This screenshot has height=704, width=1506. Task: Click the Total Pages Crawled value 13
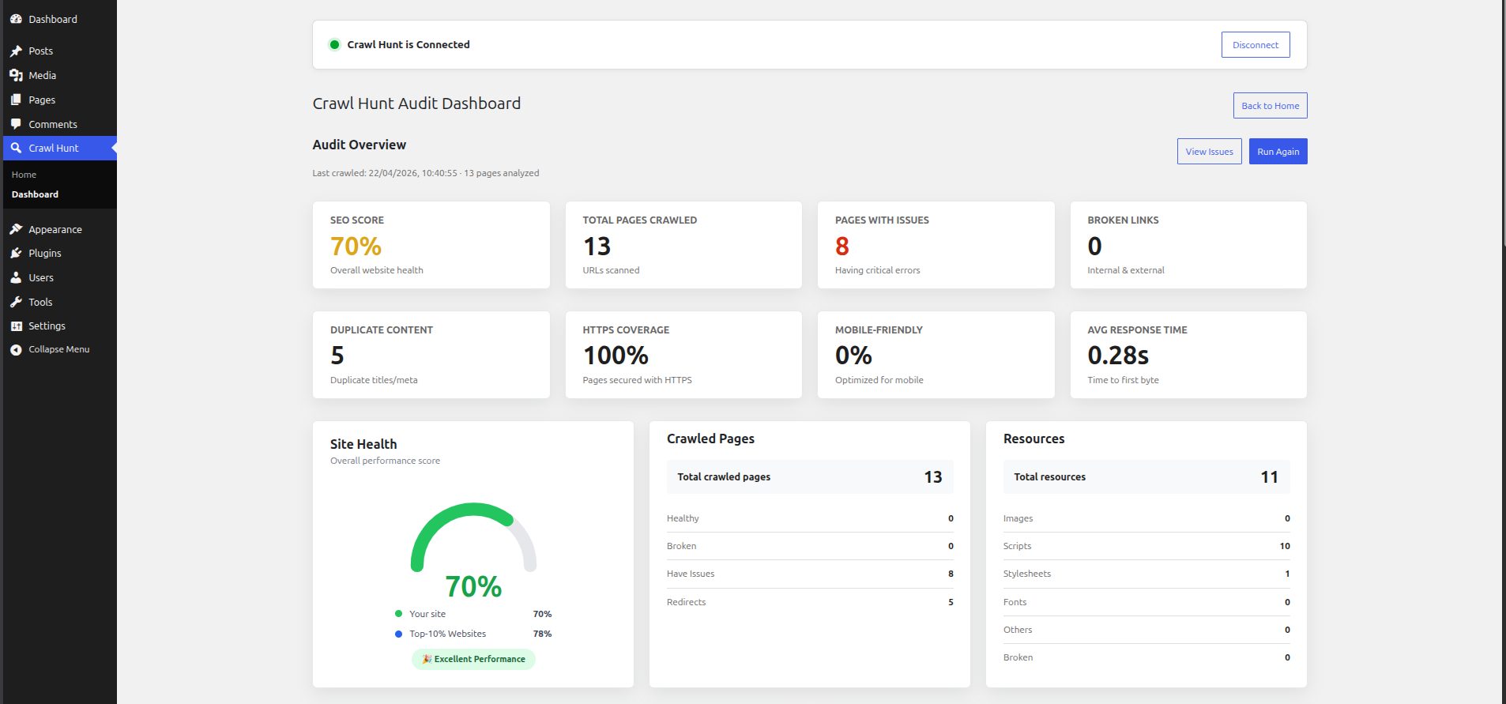pyautogui.click(x=597, y=247)
